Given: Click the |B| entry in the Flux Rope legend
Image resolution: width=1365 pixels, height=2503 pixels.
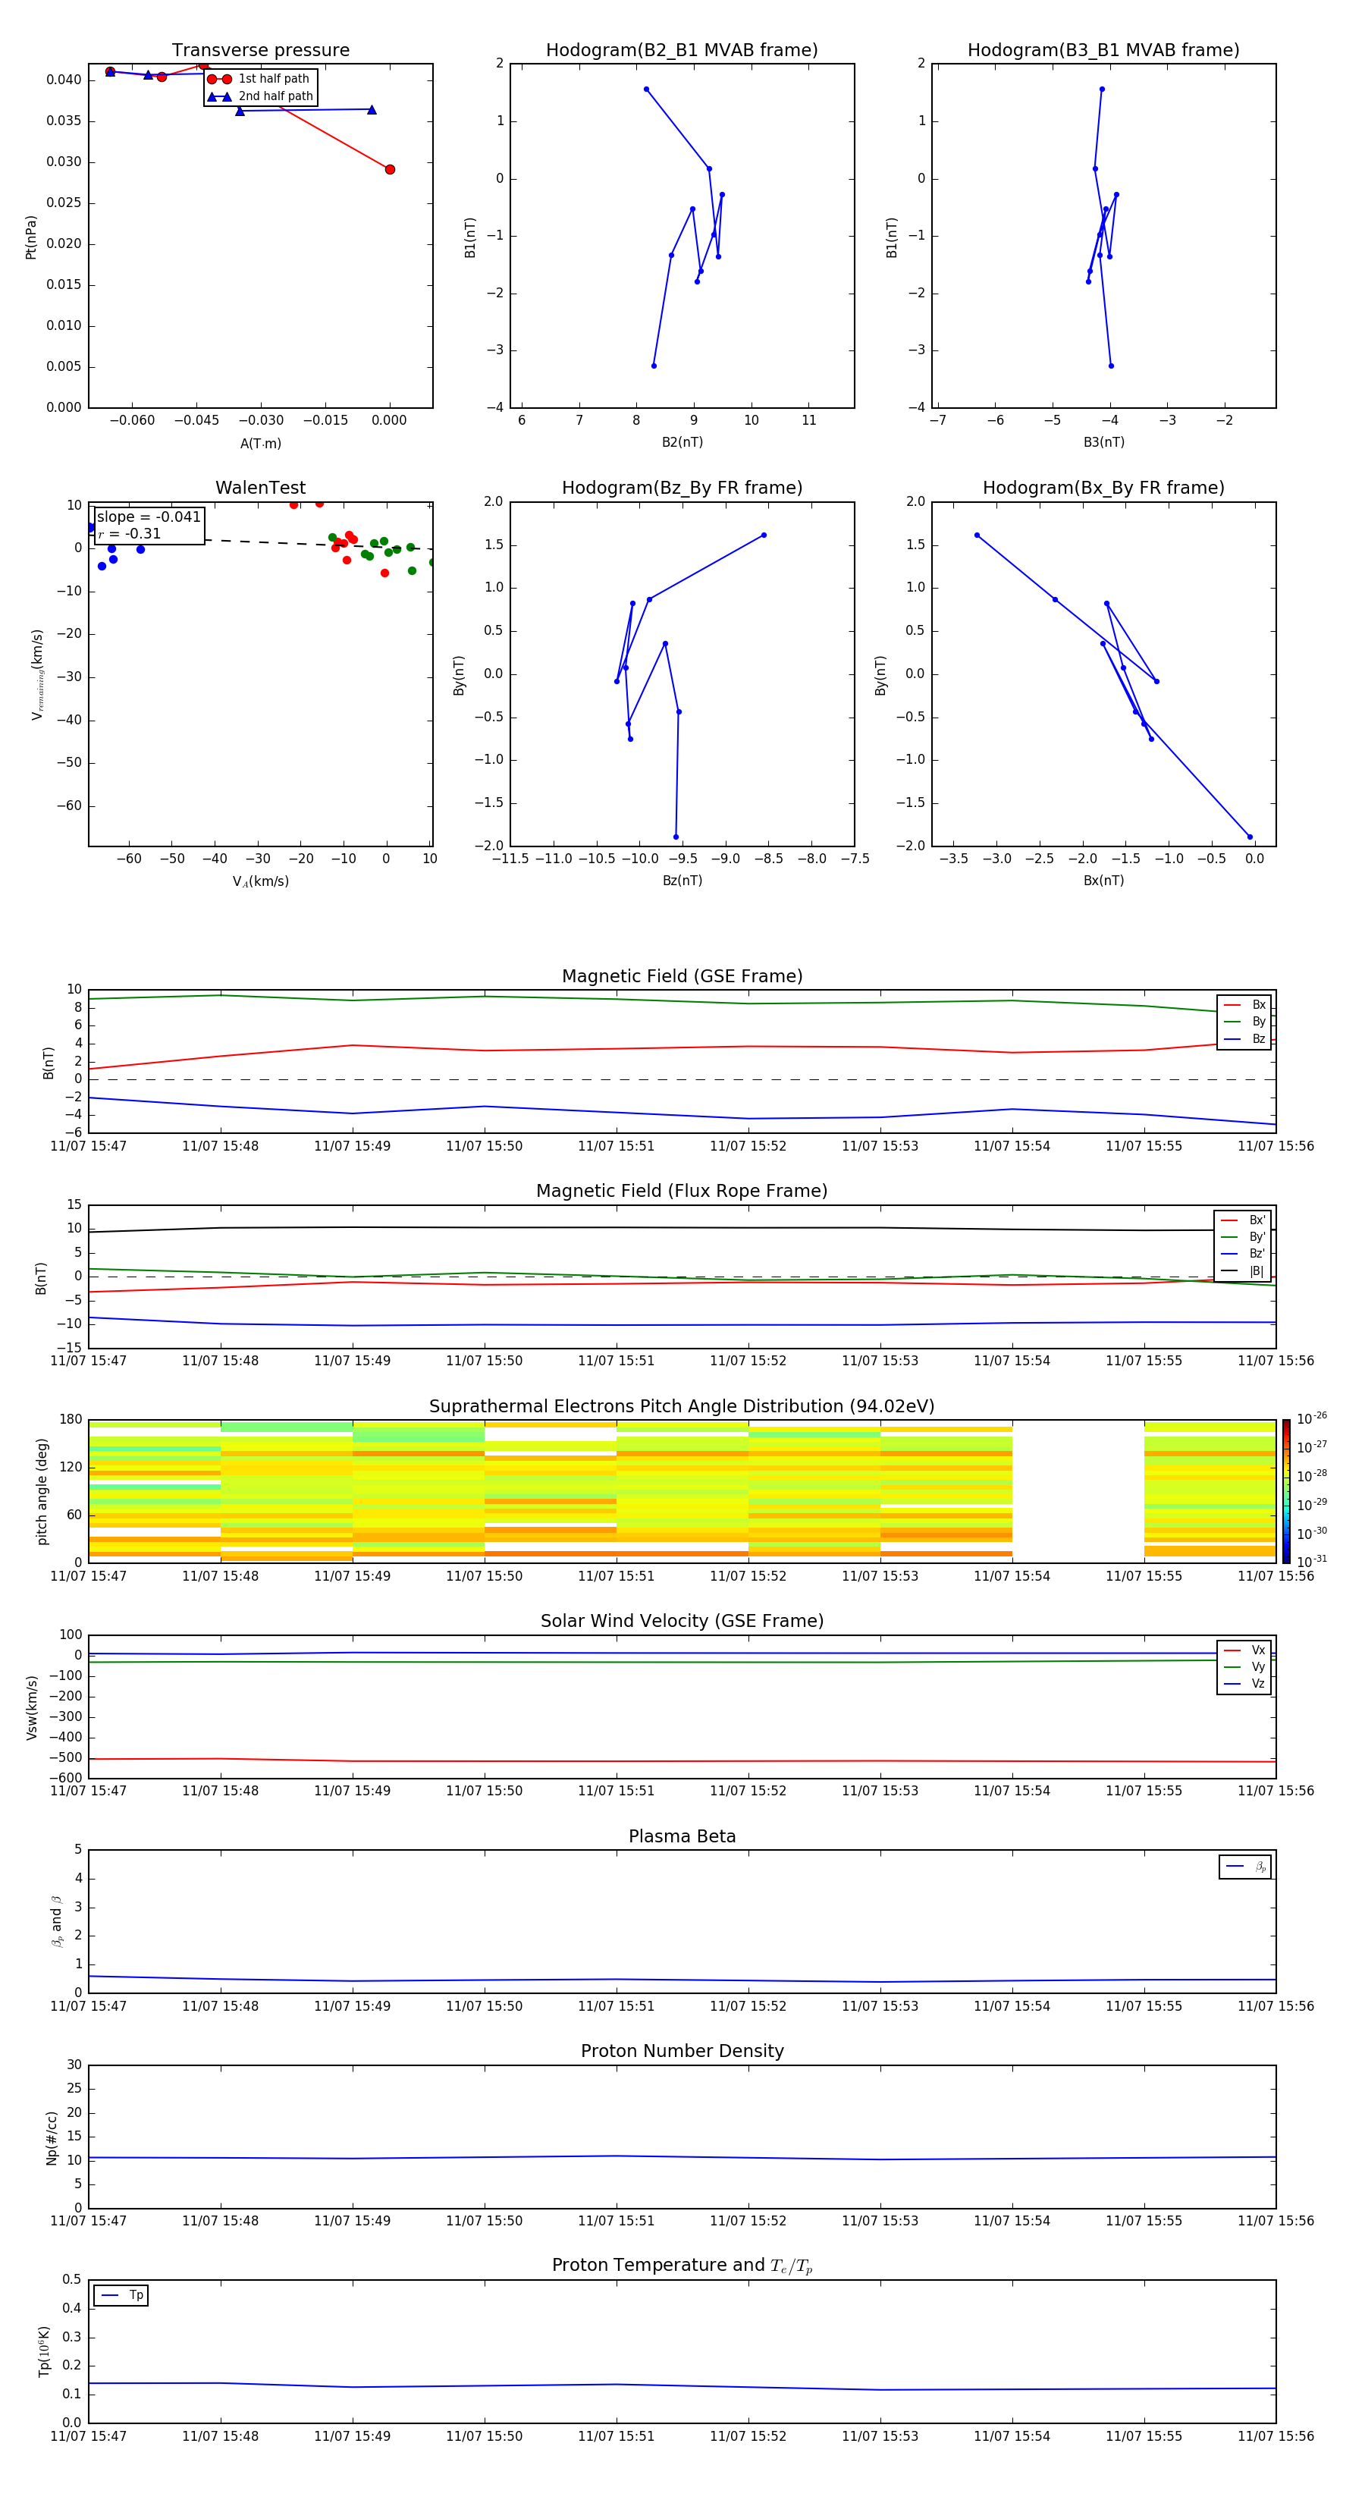Looking at the screenshot, I should 1244,1271.
